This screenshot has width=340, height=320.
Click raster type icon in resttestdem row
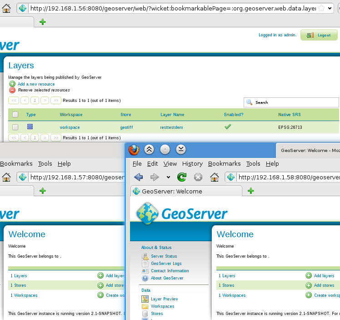(30, 127)
